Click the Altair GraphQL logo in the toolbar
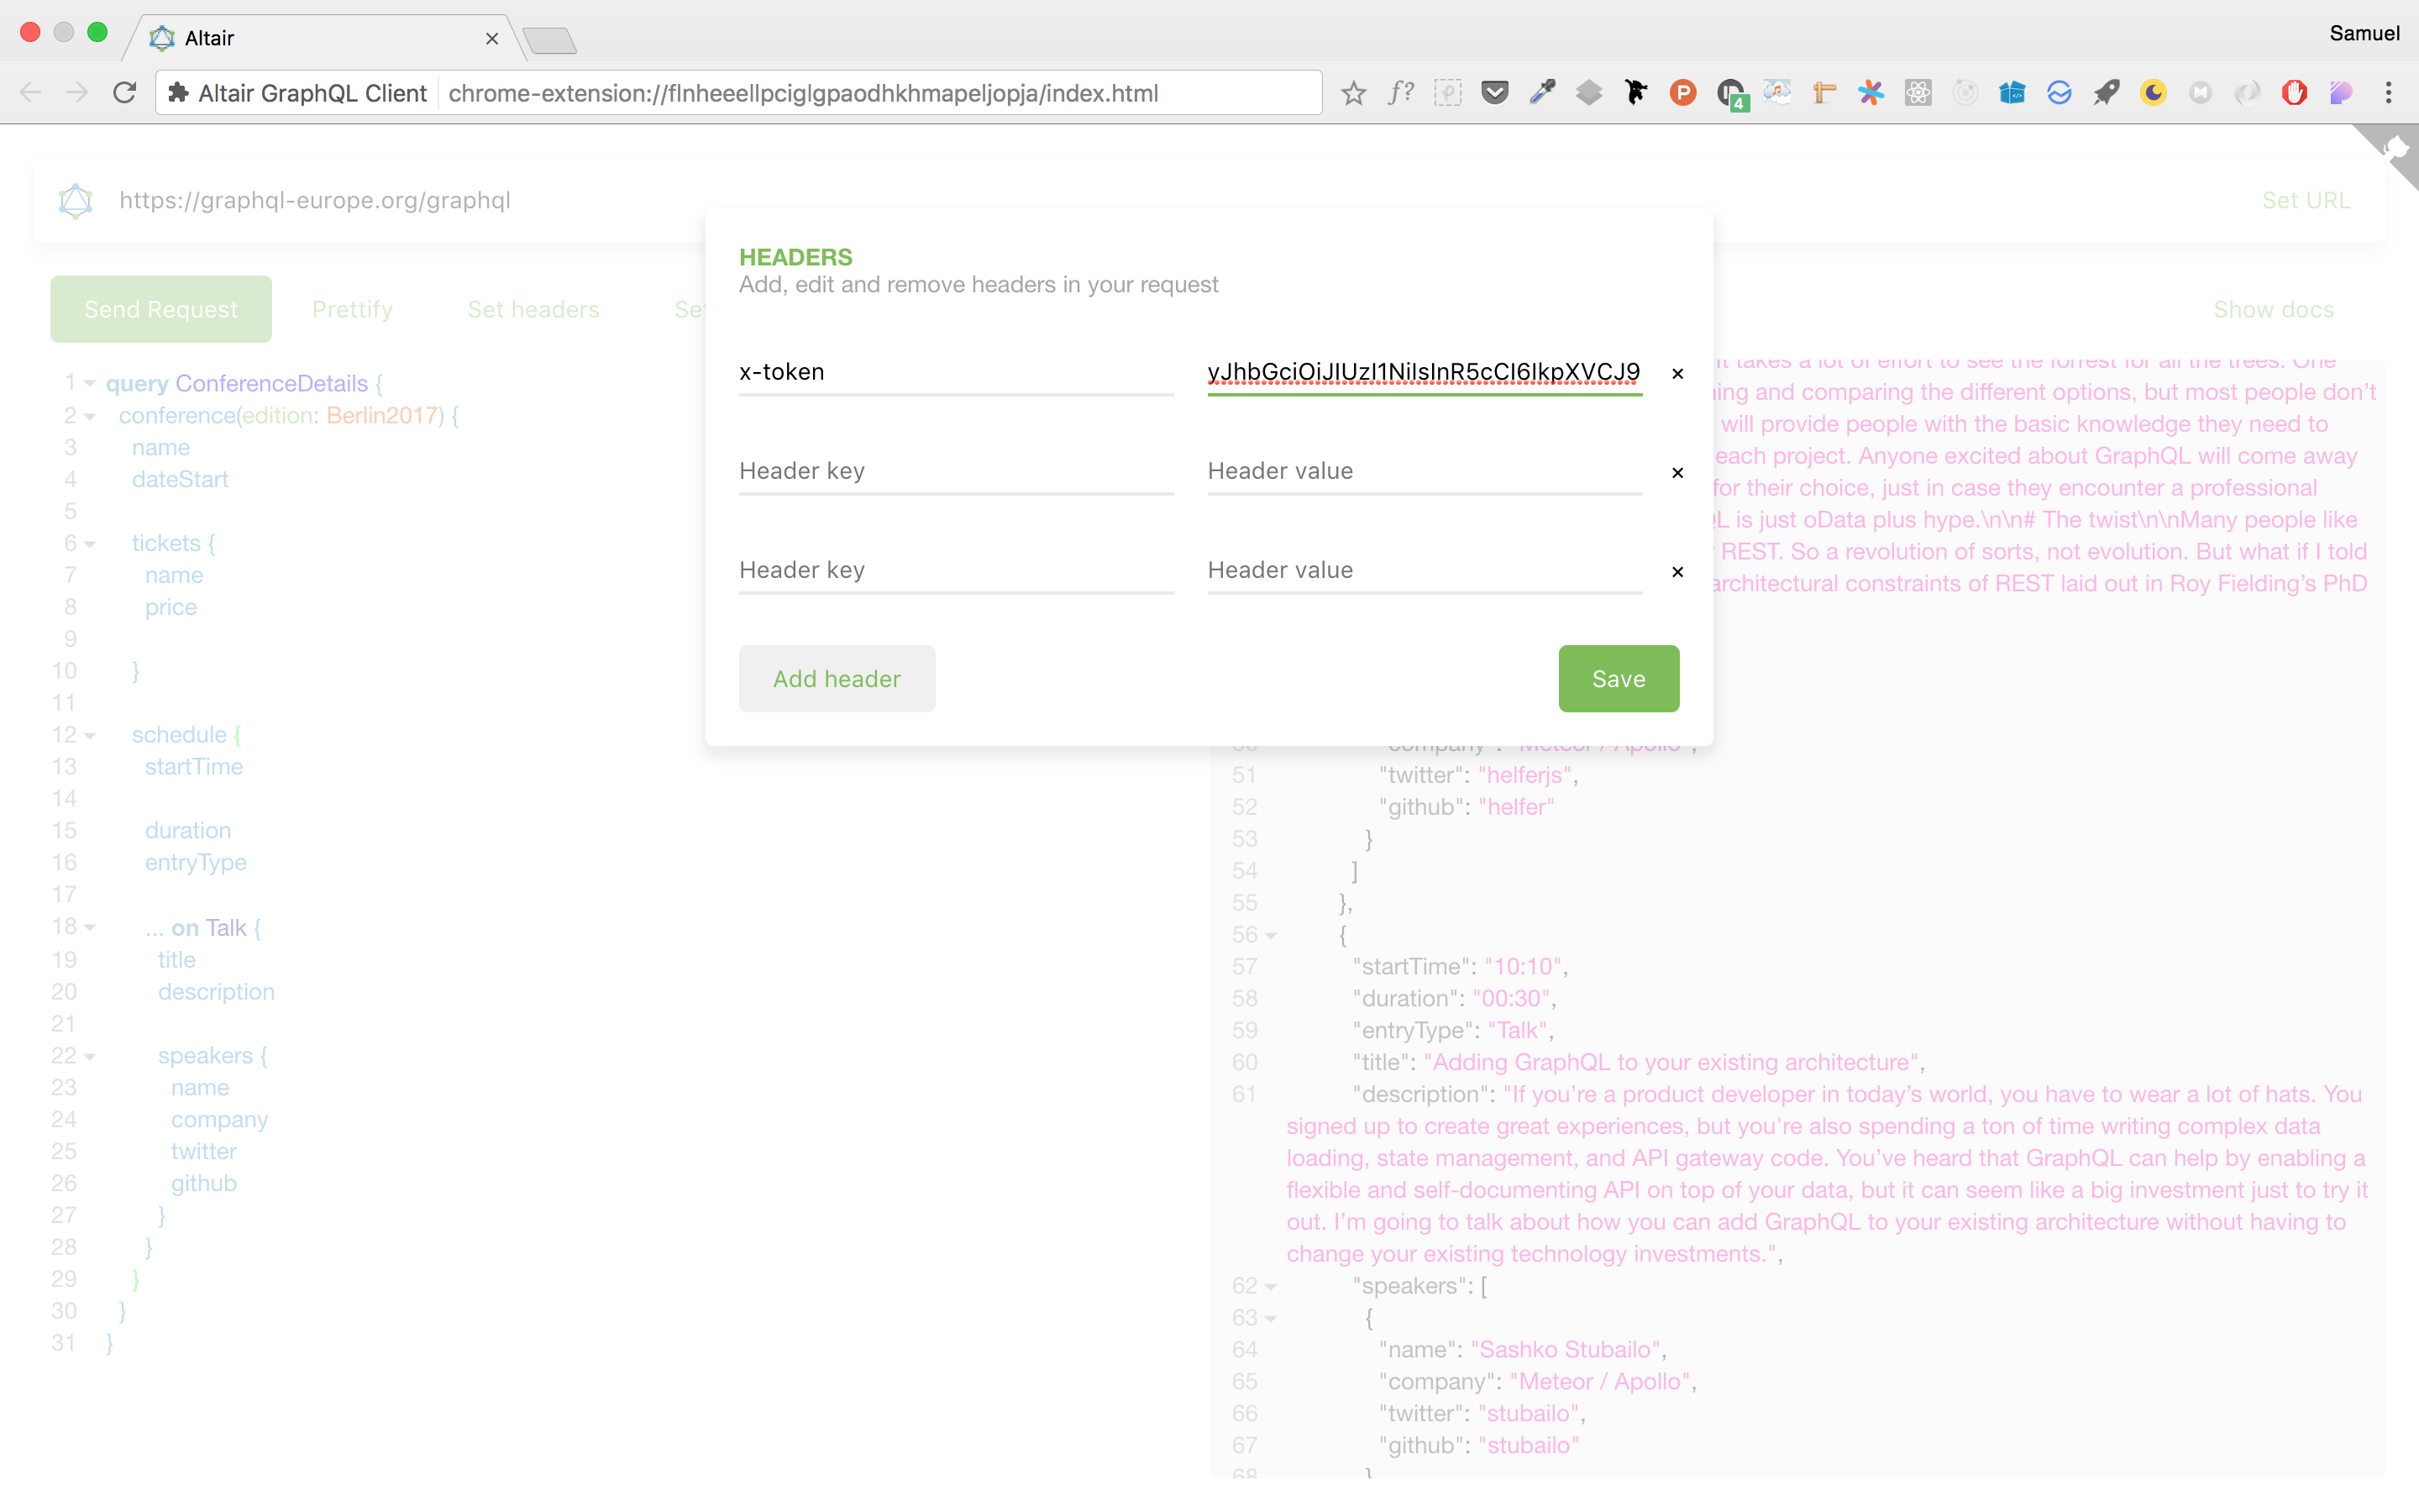This screenshot has width=2419, height=1512. tap(74, 200)
